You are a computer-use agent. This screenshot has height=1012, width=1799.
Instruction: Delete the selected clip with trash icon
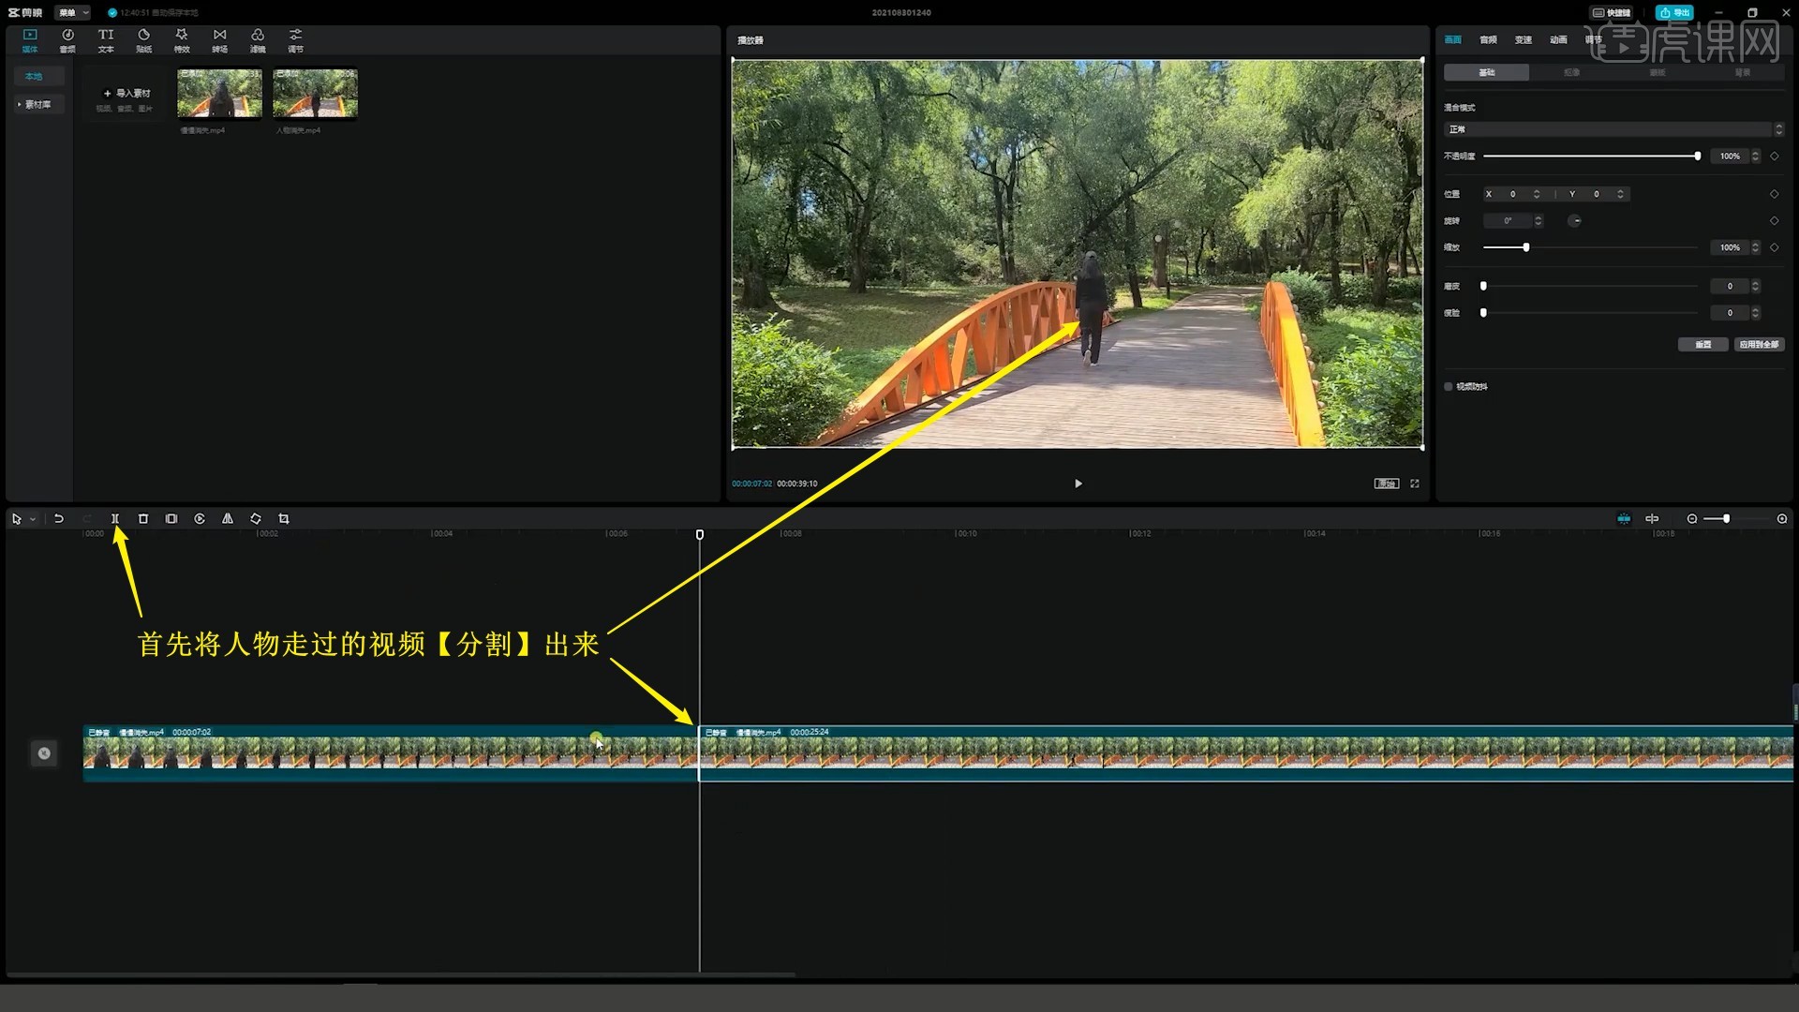[x=143, y=519]
